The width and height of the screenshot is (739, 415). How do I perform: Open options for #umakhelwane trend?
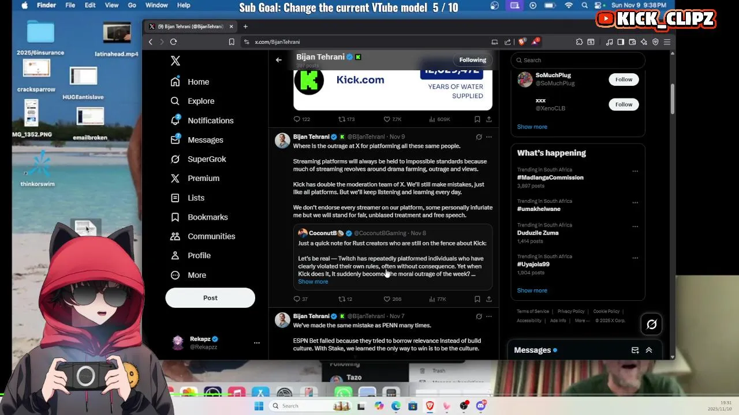click(635, 203)
